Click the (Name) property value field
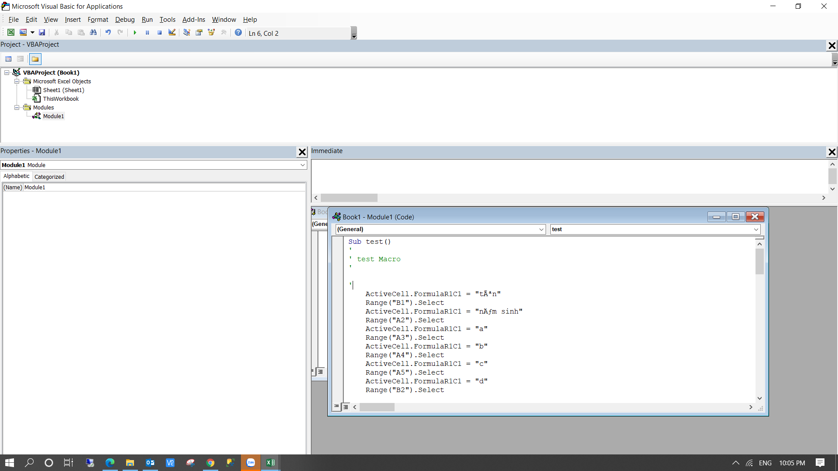The height and width of the screenshot is (471, 838). pos(165,188)
